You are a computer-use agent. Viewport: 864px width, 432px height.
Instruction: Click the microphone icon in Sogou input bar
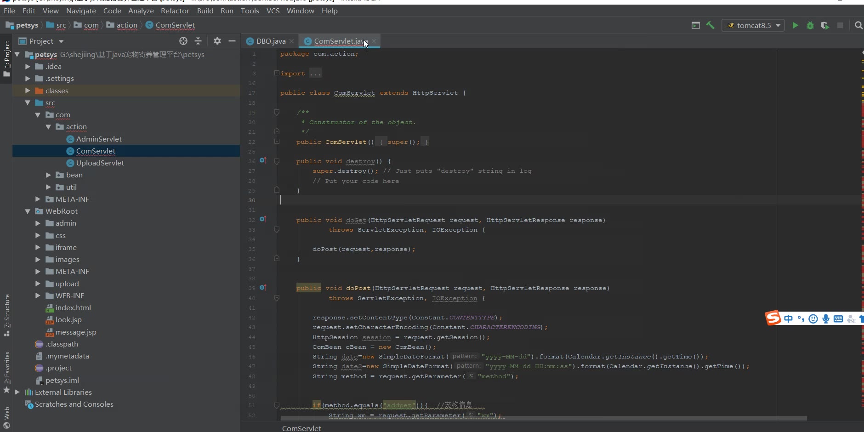[x=826, y=319]
